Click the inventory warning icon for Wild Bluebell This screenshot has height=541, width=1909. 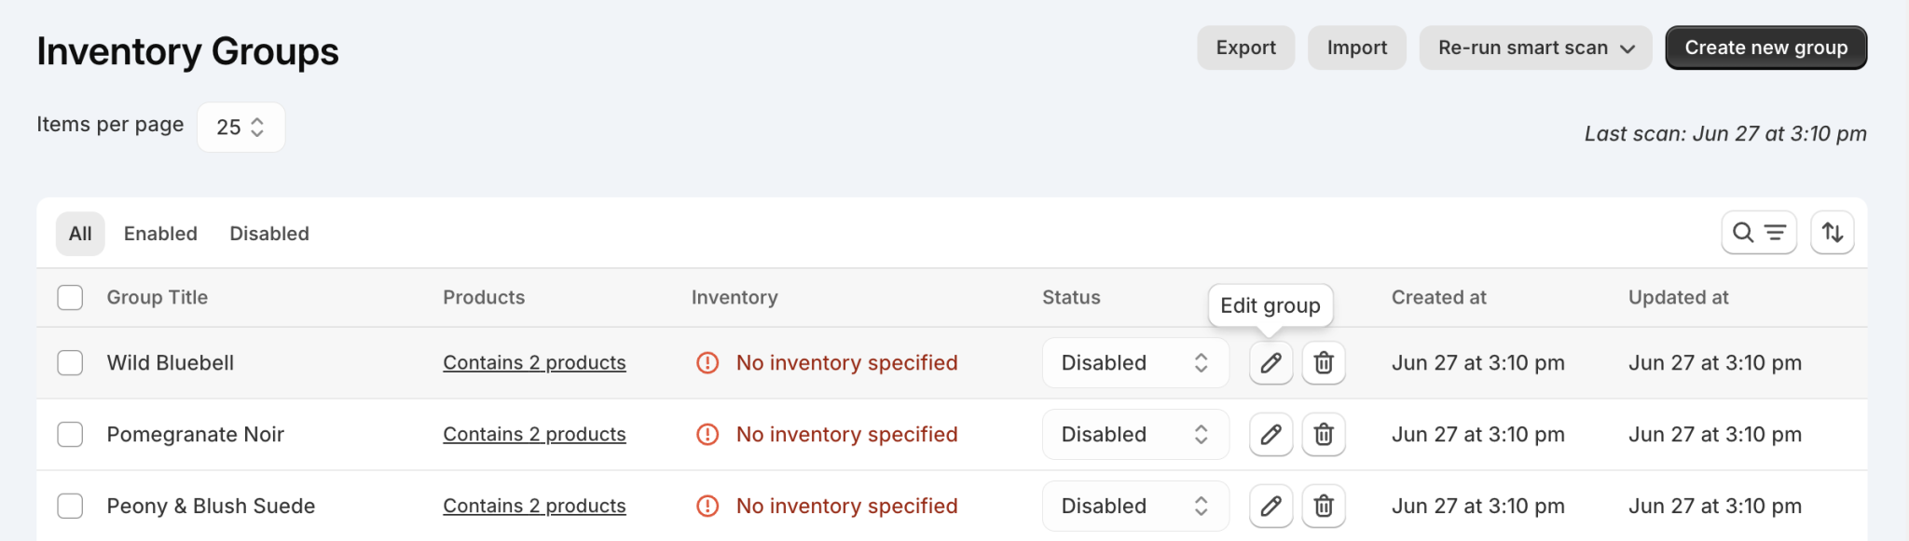[707, 362]
